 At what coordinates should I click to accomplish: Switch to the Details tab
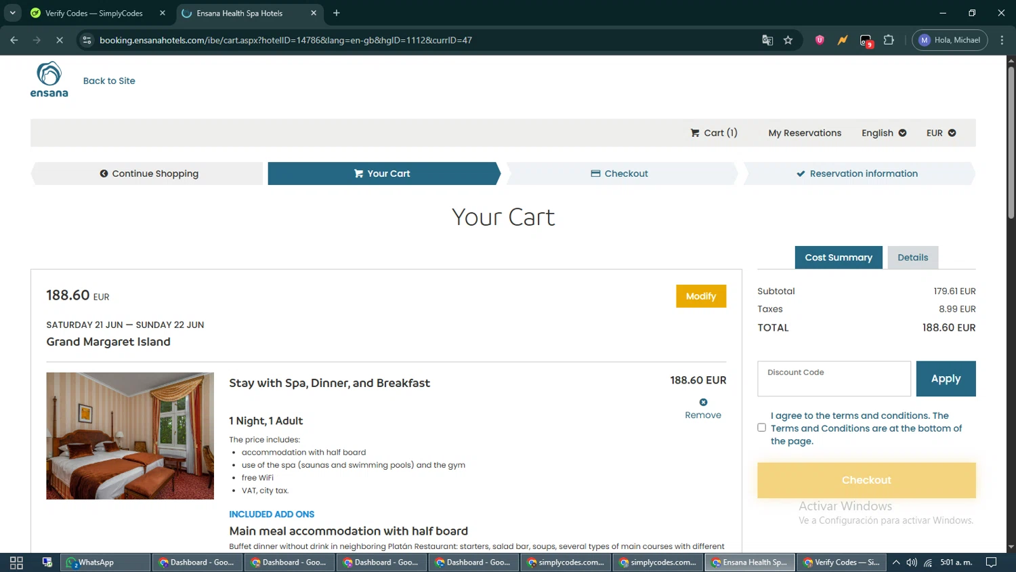[913, 258]
